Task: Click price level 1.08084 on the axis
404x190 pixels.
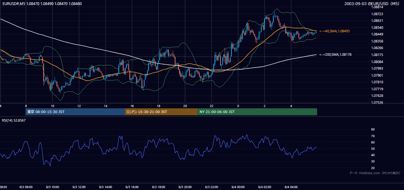Action: (377, 62)
